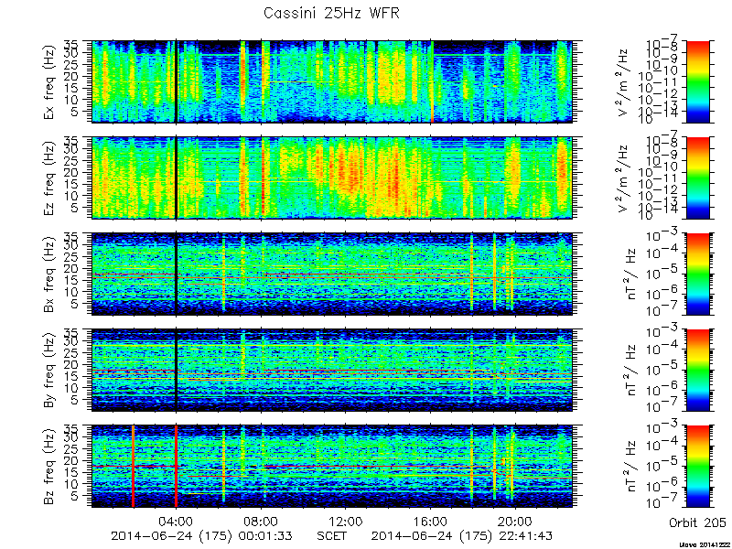The width and height of the screenshot is (732, 549).
Task: Click the 'Bz freq (Hz)' axis label
Action: pyautogui.click(x=49, y=467)
